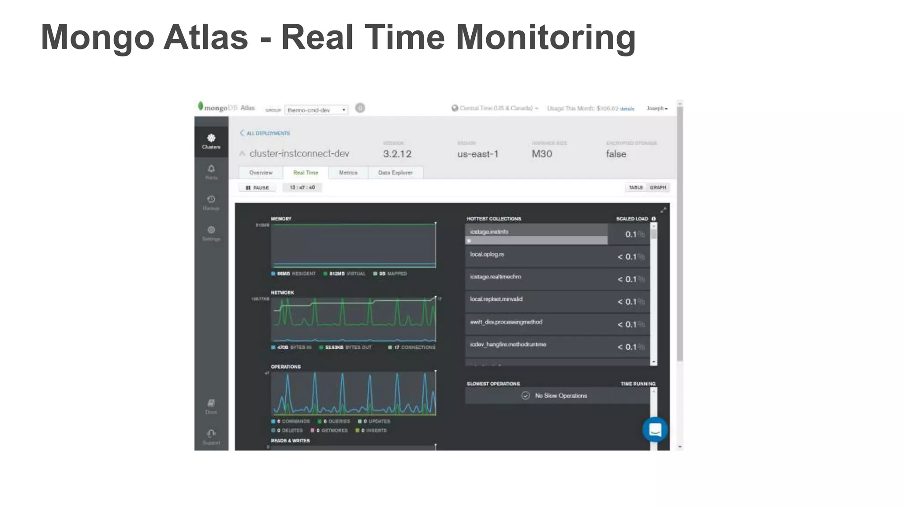Click the globe time zone icon
The height and width of the screenshot is (508, 903).
coord(455,108)
